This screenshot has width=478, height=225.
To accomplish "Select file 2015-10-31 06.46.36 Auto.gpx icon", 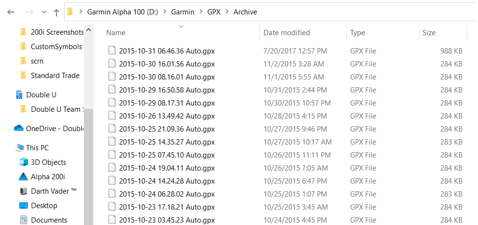I will click(112, 51).
